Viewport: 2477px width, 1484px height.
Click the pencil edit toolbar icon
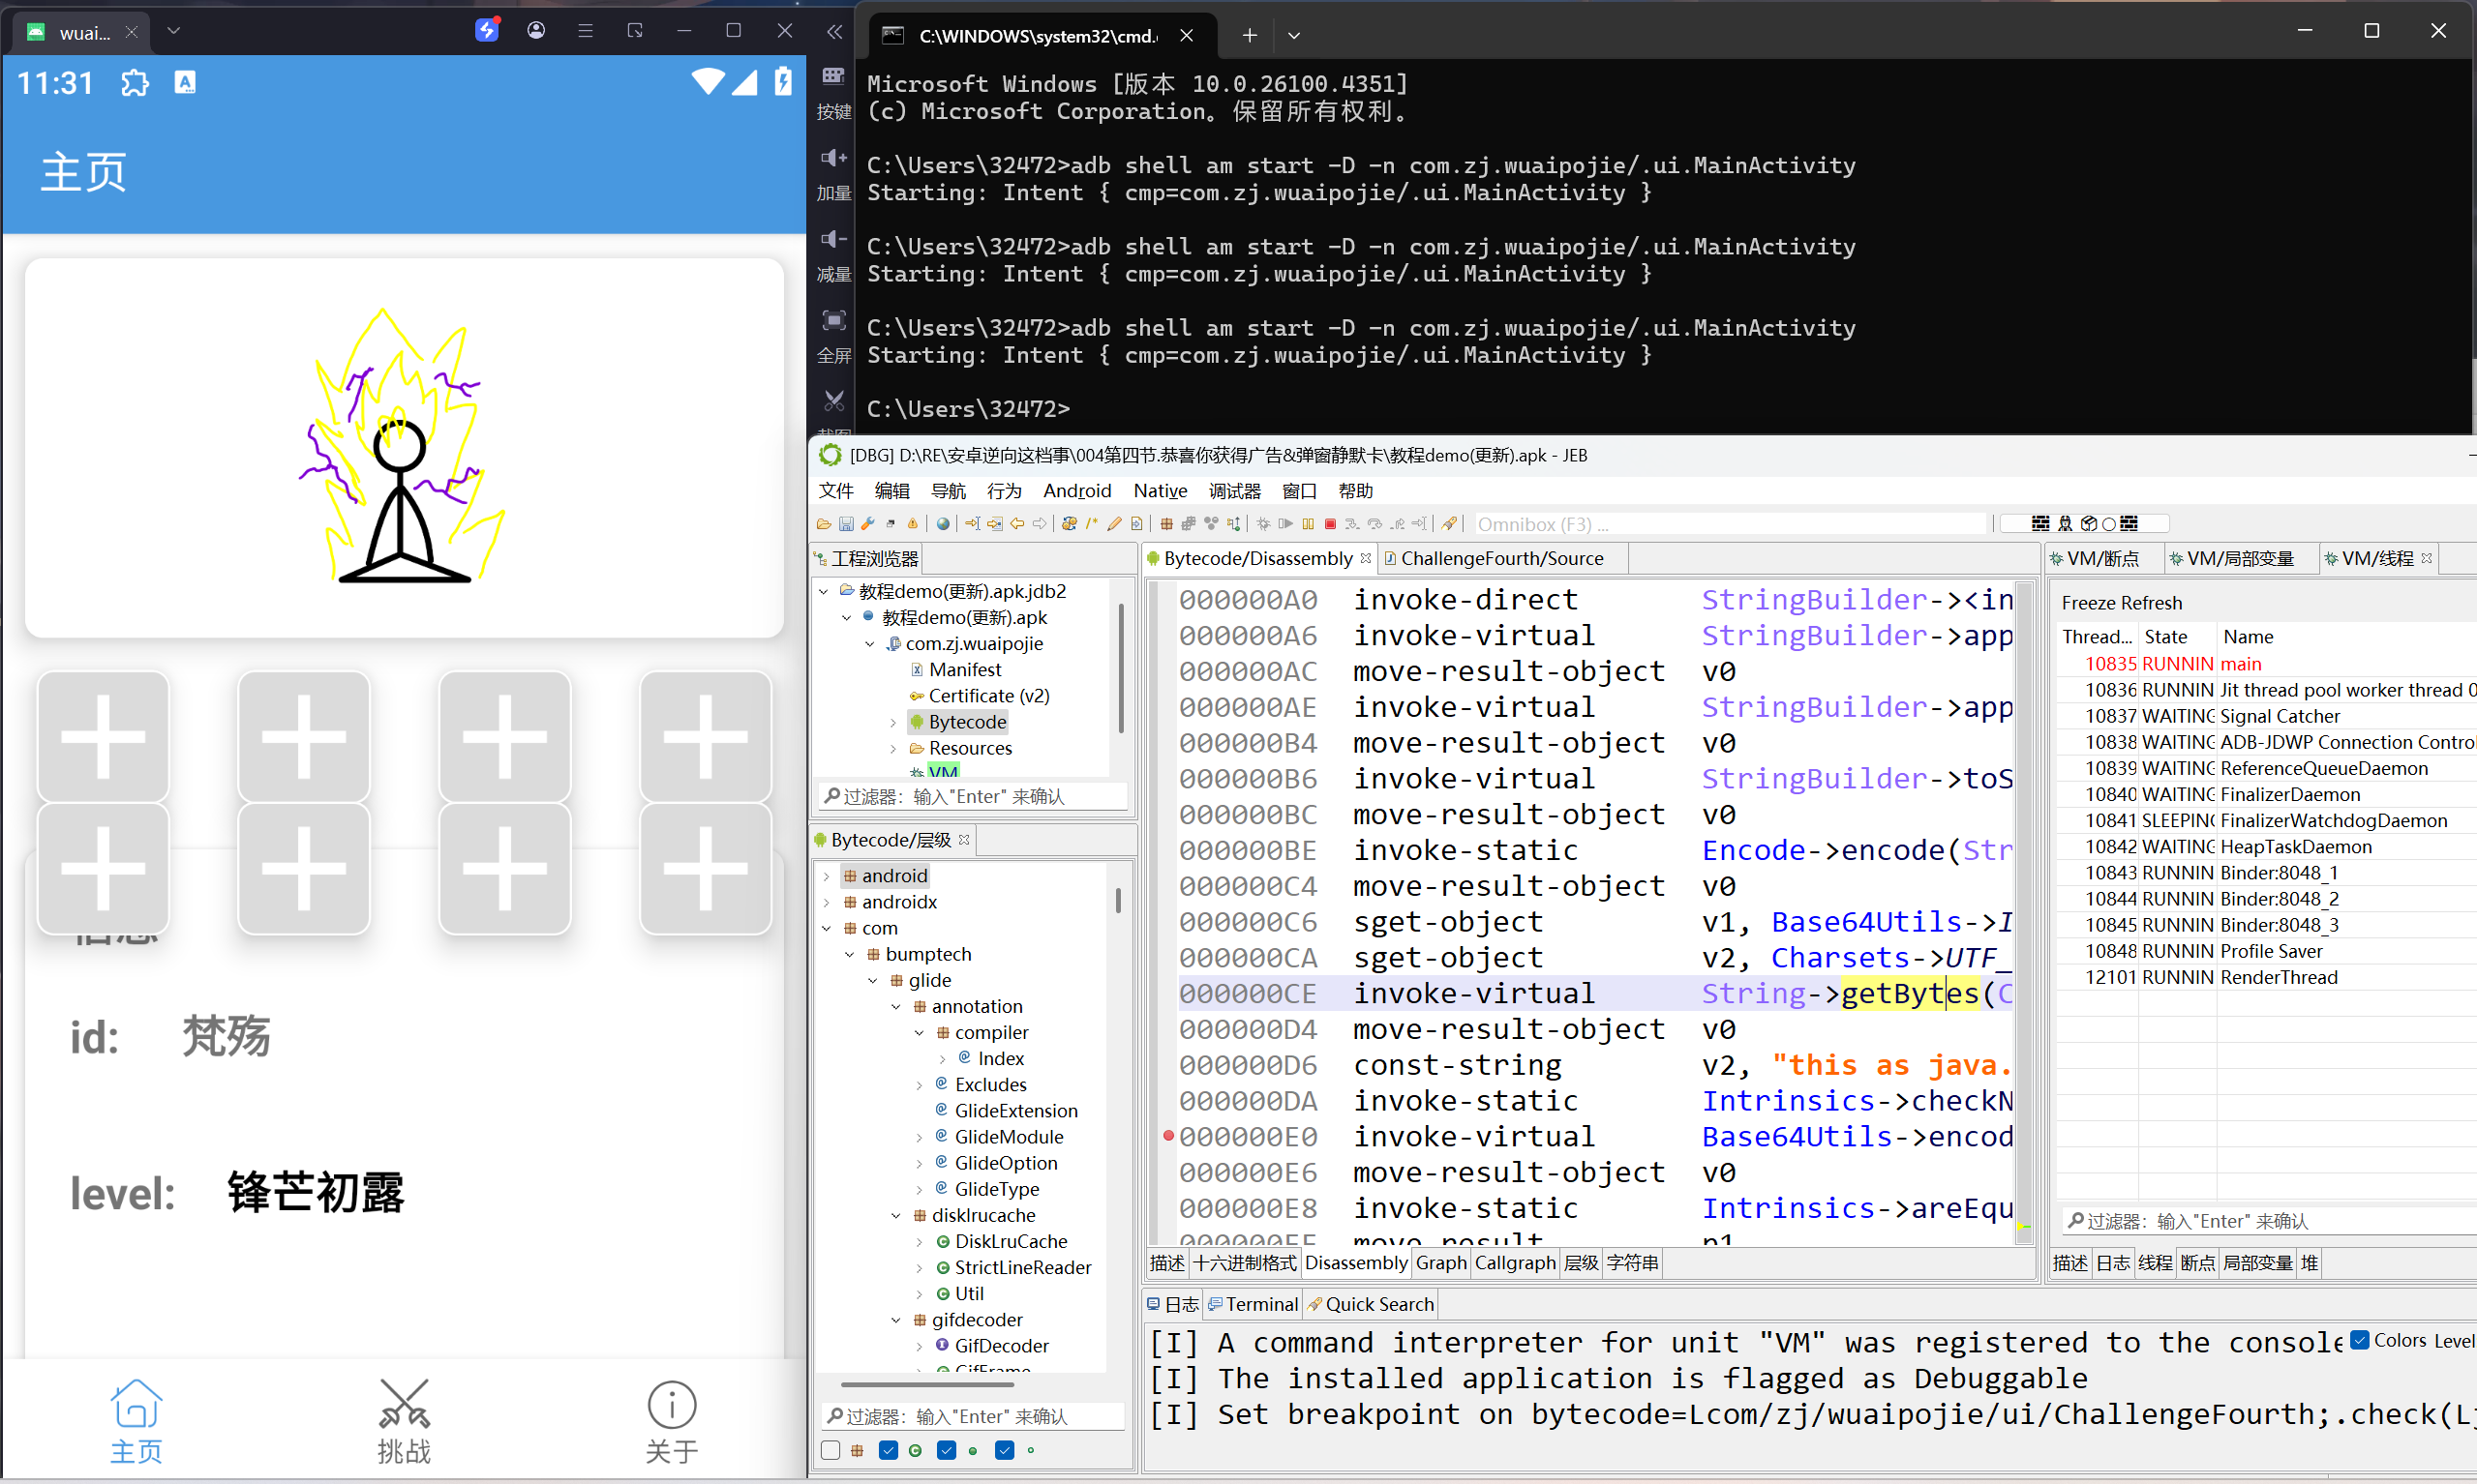pyautogui.click(x=1113, y=524)
